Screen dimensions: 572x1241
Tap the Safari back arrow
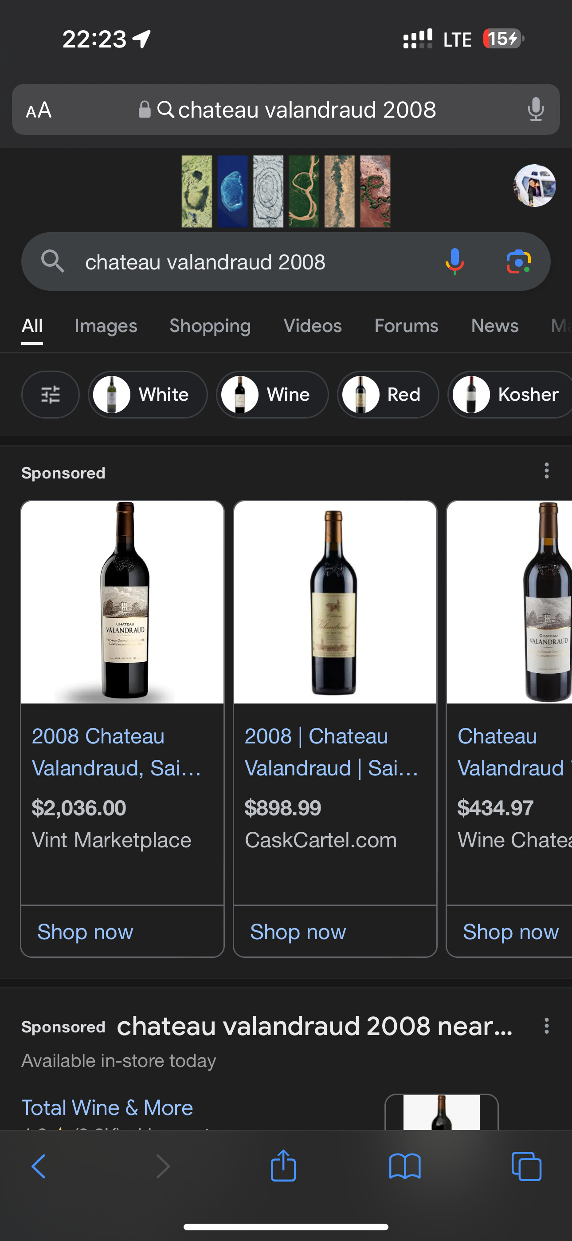click(39, 1166)
